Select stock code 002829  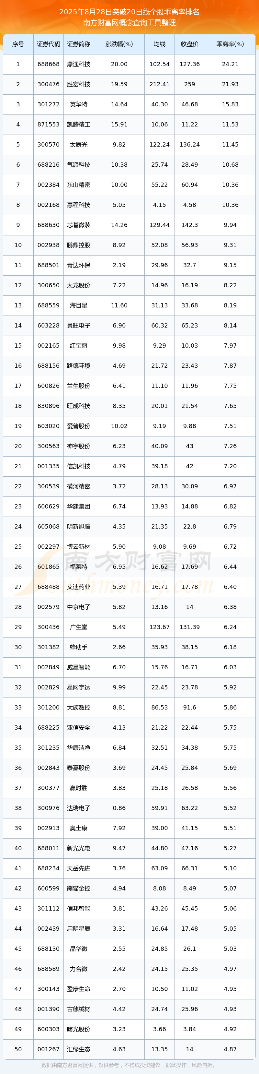click(x=48, y=687)
